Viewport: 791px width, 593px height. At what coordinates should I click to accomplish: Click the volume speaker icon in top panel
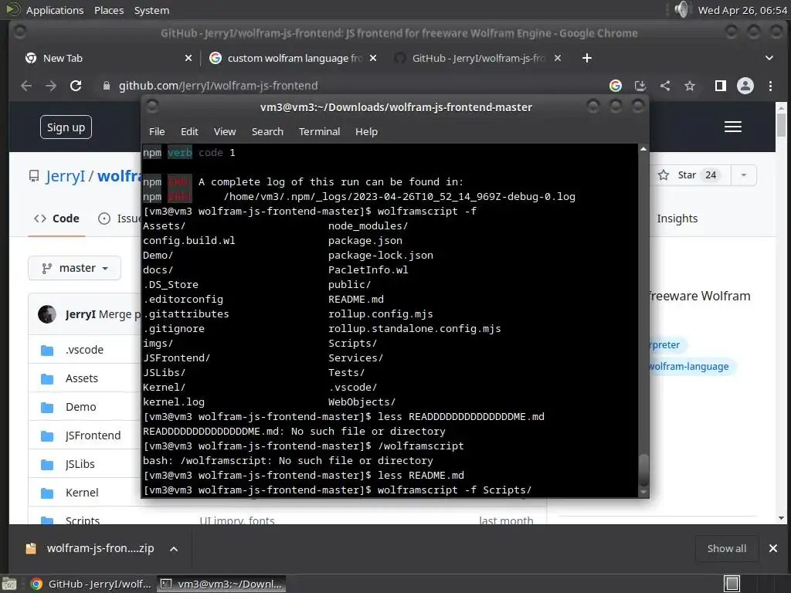681,9
